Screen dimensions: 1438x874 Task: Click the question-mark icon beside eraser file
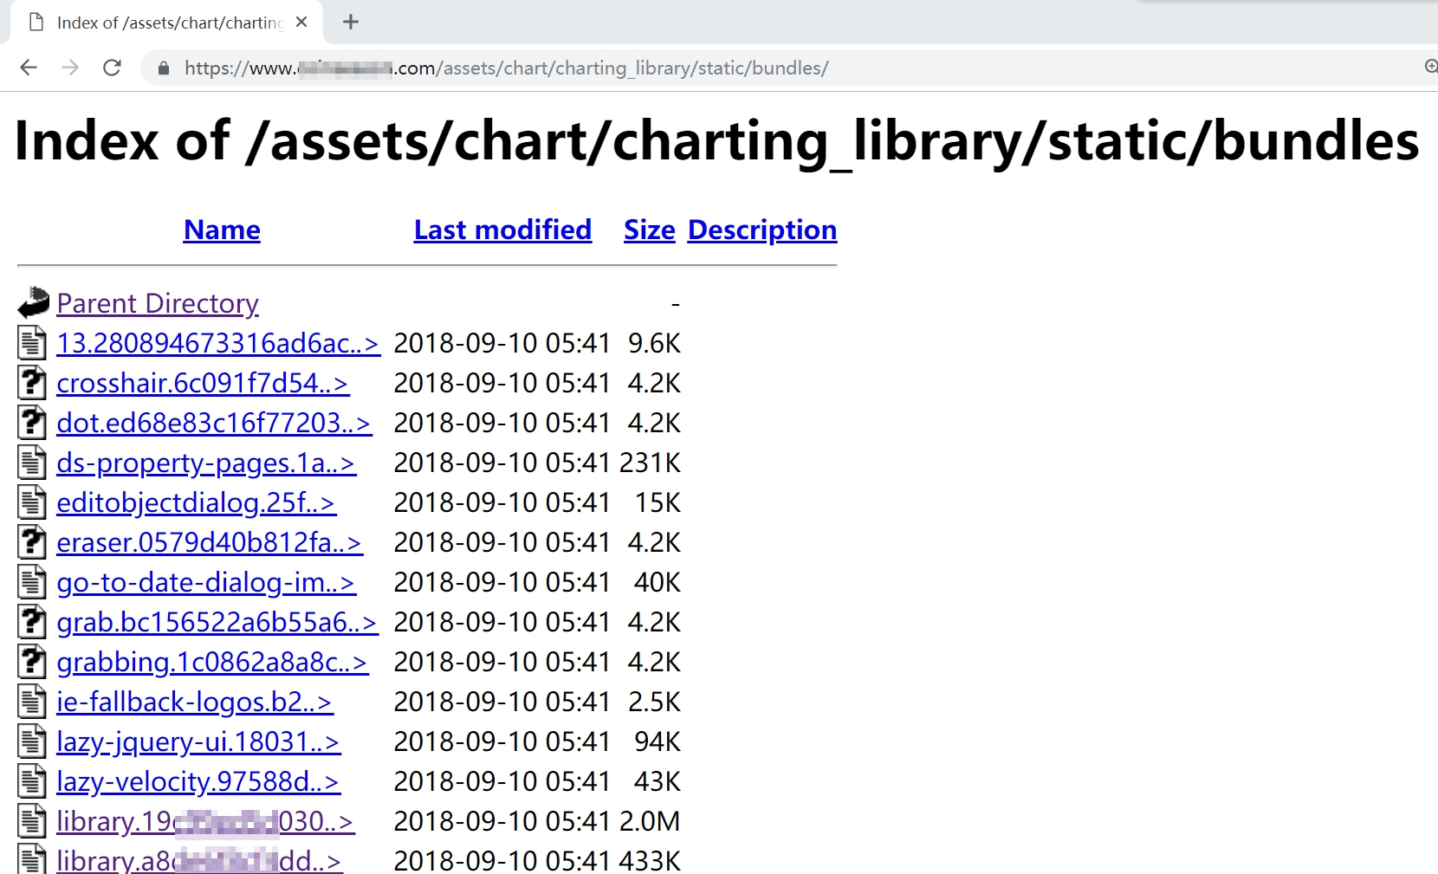32,541
